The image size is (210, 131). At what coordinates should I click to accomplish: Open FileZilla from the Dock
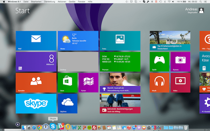[x=94, y=128]
